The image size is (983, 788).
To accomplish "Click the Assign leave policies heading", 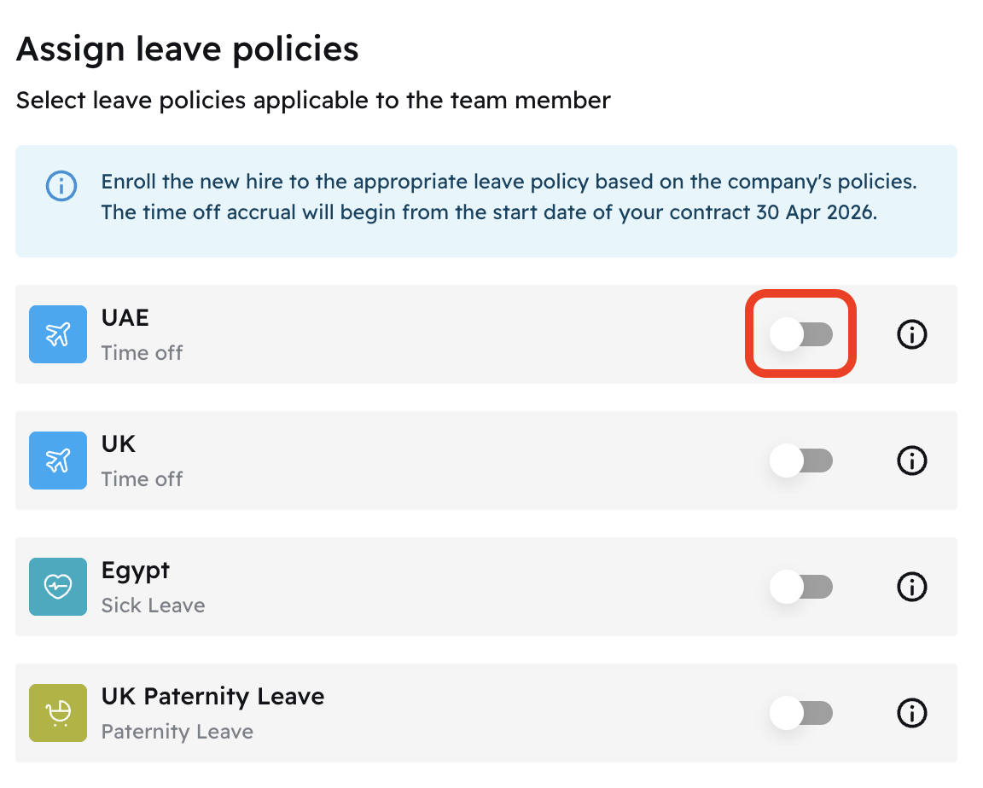I will [x=187, y=49].
